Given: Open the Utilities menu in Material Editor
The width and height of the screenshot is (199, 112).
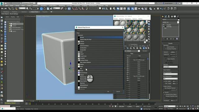Looking at the screenshot, I should point(140,19).
